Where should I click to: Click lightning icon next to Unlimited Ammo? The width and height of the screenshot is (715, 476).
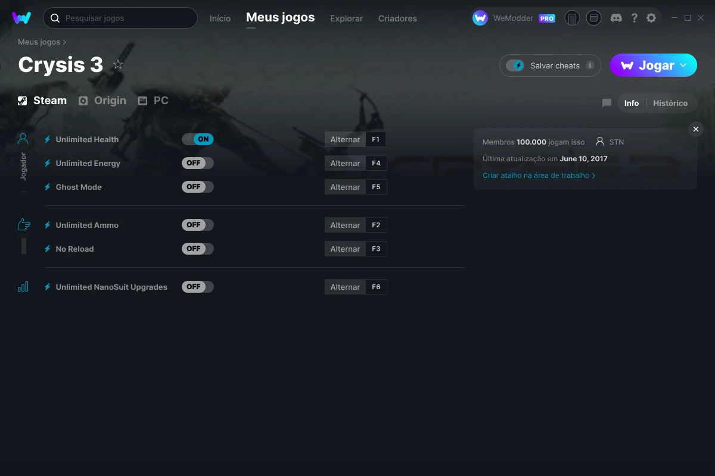pos(48,225)
